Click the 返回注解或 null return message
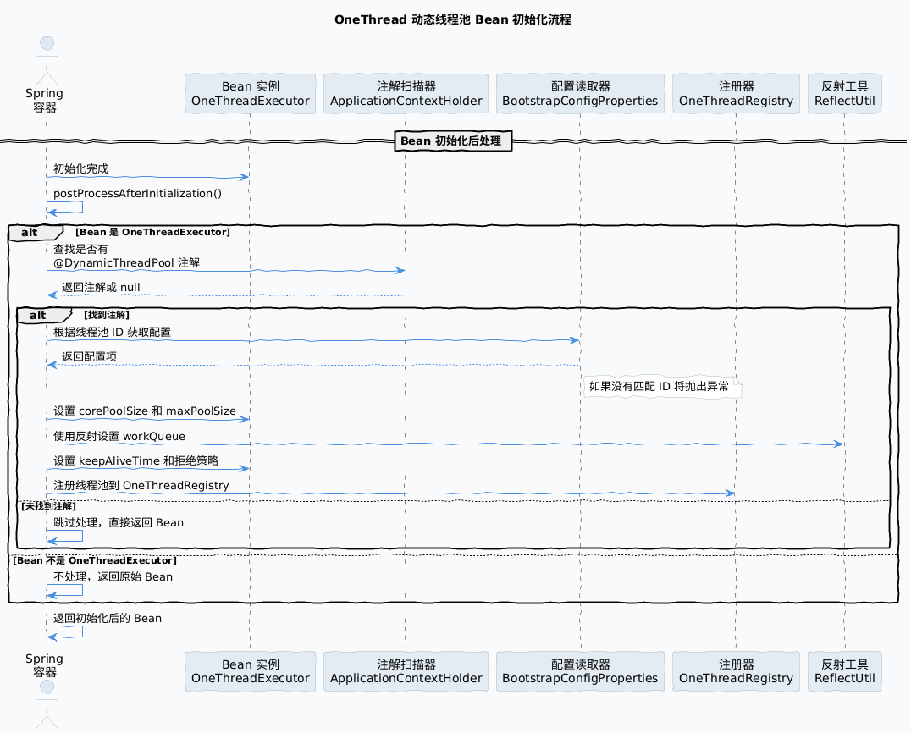The width and height of the screenshot is (911, 733). (101, 288)
